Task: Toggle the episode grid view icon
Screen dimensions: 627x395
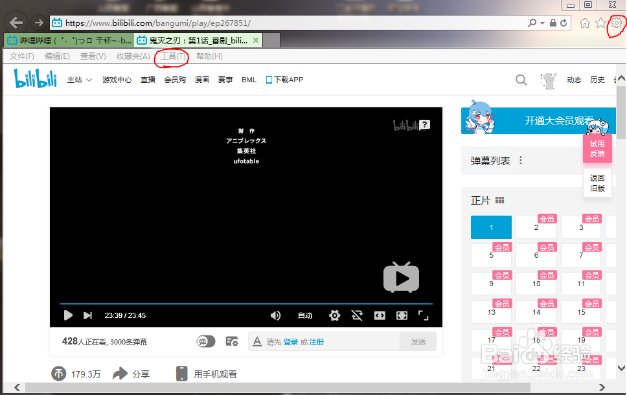Action: click(500, 200)
